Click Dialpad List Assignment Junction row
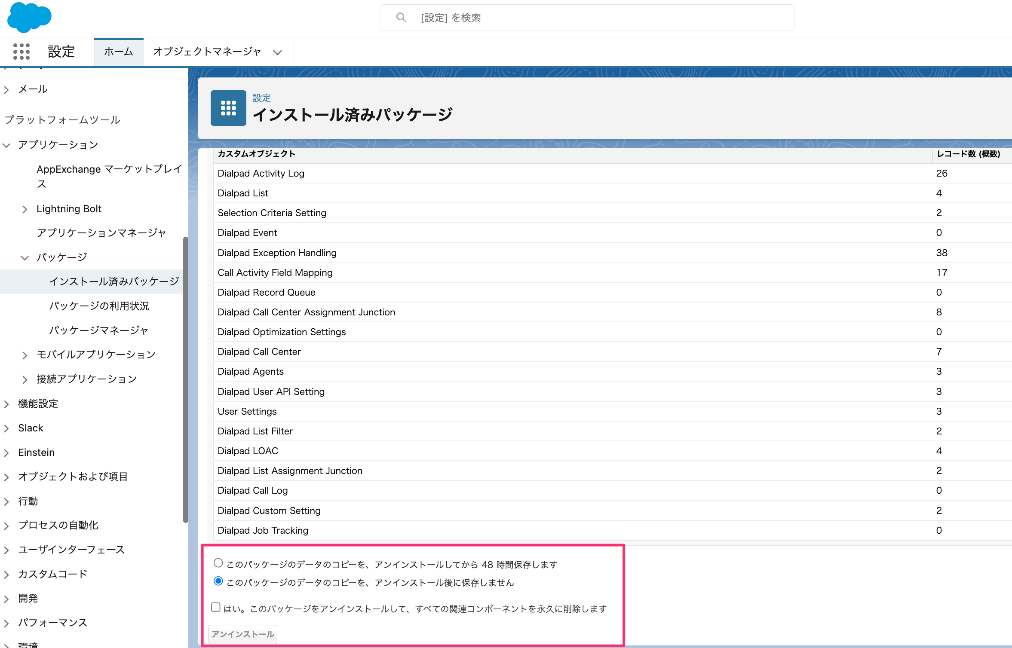 (612, 471)
